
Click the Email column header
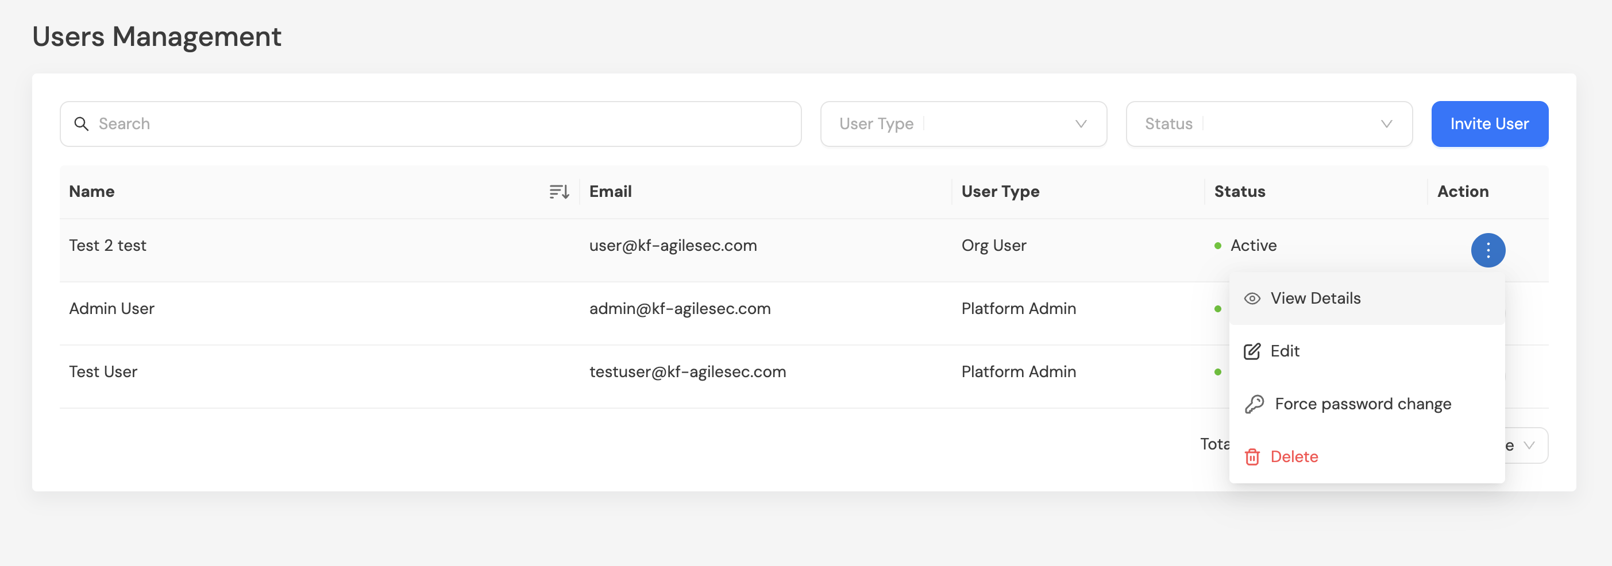click(610, 191)
